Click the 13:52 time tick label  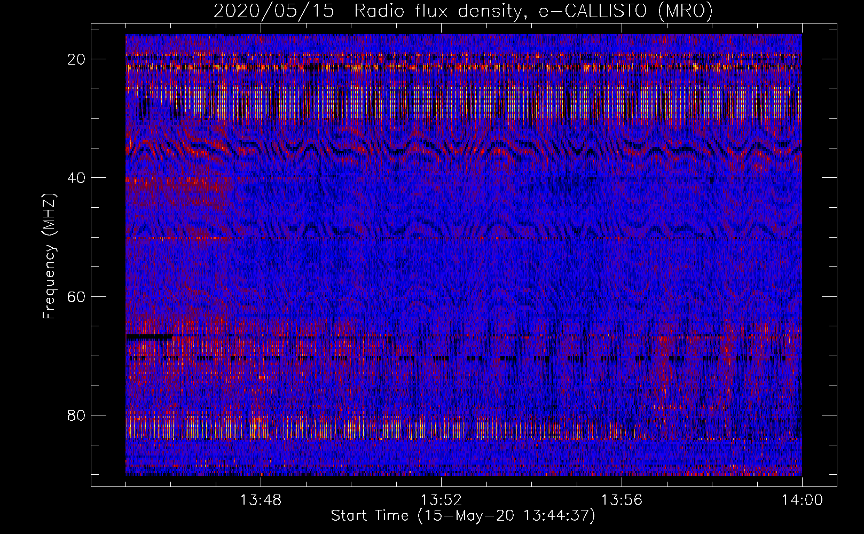(442, 500)
